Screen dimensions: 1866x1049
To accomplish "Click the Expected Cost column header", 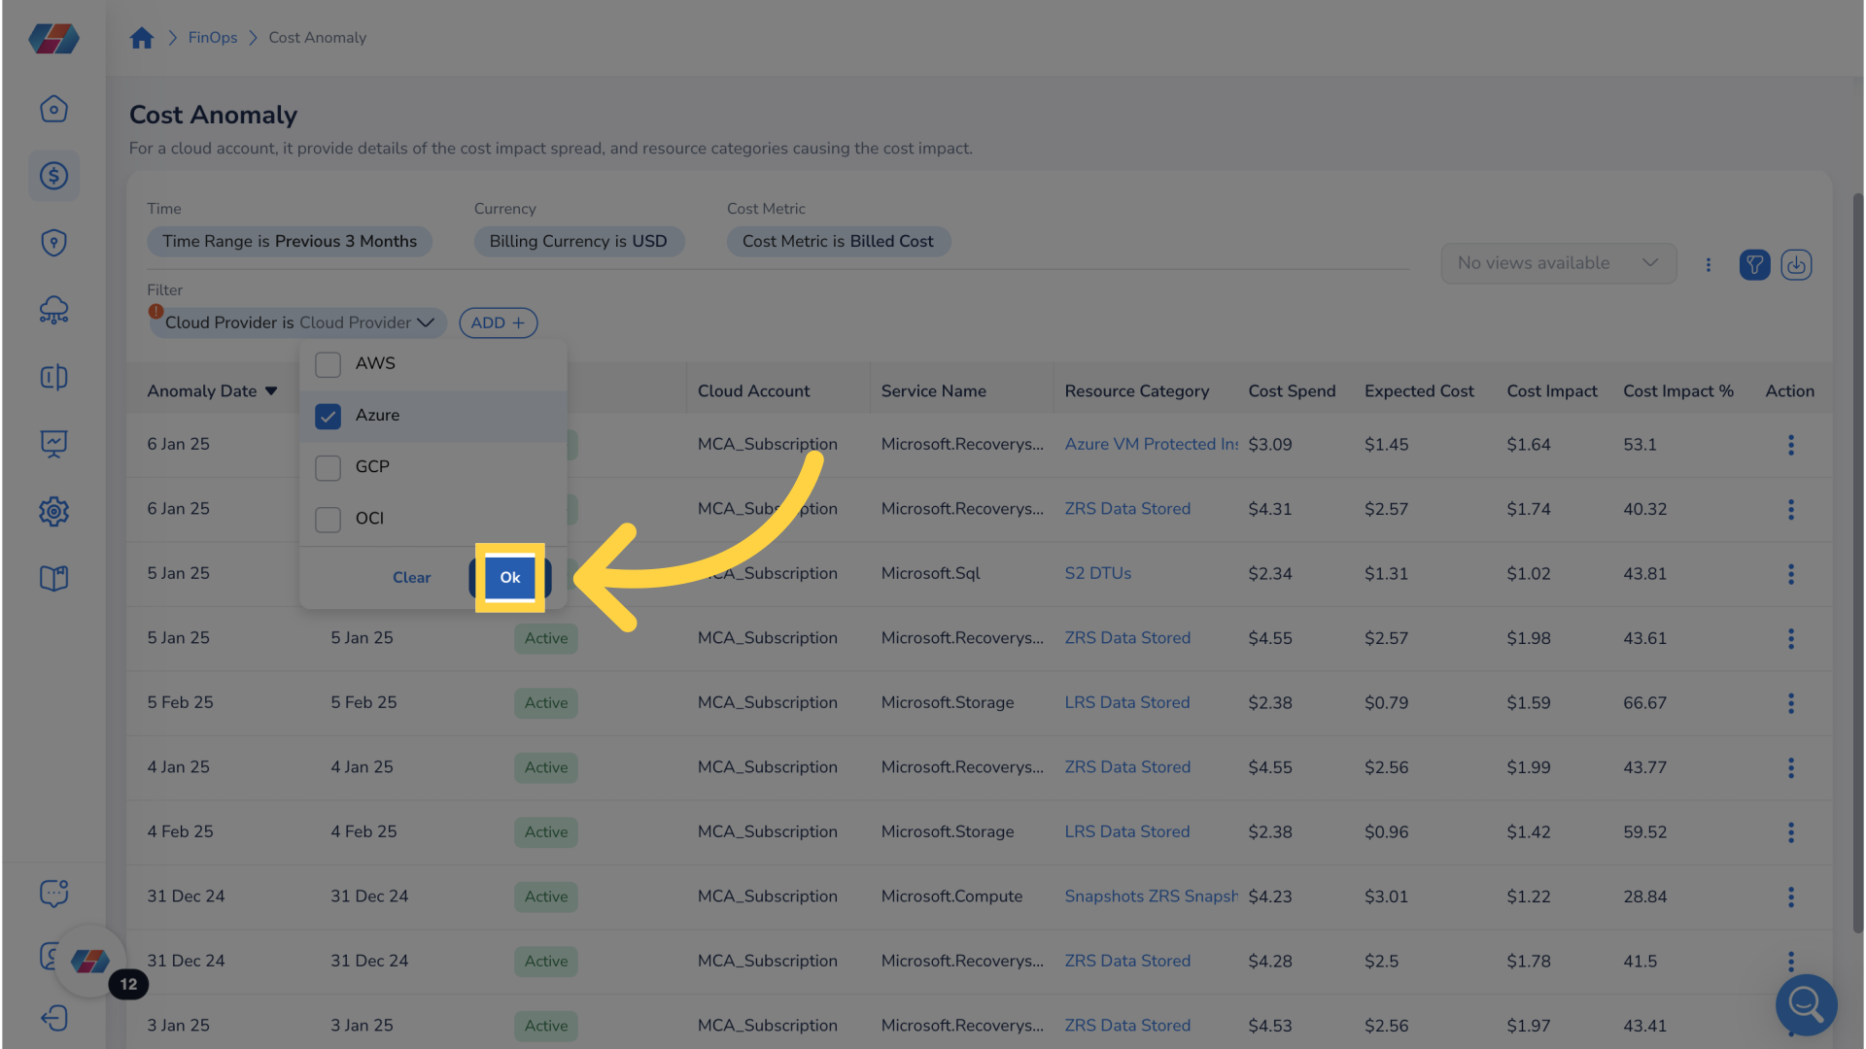I will click(x=1419, y=390).
